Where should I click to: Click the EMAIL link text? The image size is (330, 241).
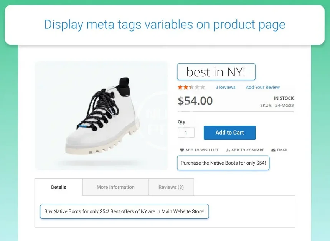(x=282, y=150)
